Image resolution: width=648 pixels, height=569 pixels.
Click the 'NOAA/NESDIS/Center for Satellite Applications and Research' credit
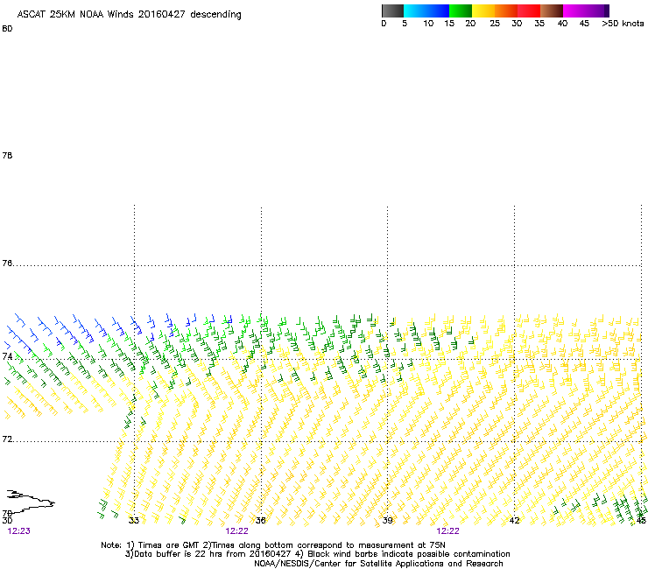378,564
